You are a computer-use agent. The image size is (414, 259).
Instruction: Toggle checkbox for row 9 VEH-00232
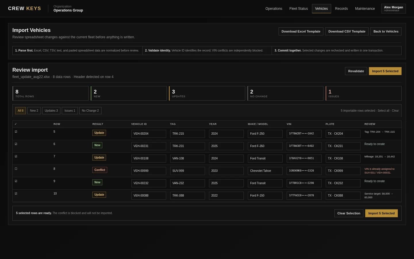point(16,181)
